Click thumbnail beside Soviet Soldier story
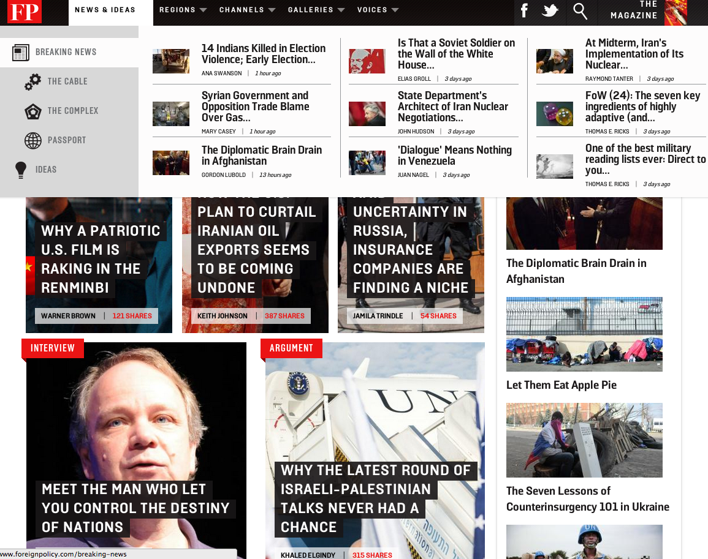 pyautogui.click(x=367, y=61)
